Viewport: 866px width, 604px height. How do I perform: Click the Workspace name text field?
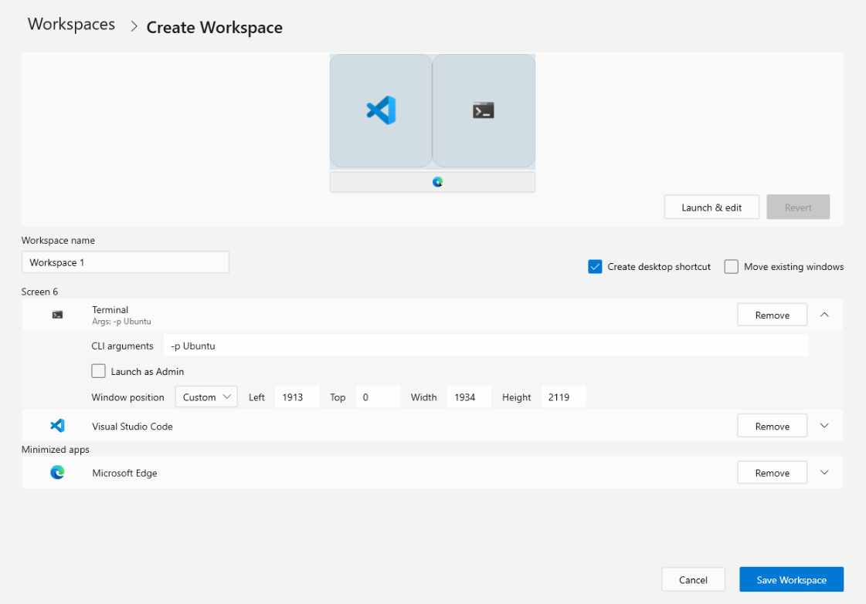(x=125, y=262)
